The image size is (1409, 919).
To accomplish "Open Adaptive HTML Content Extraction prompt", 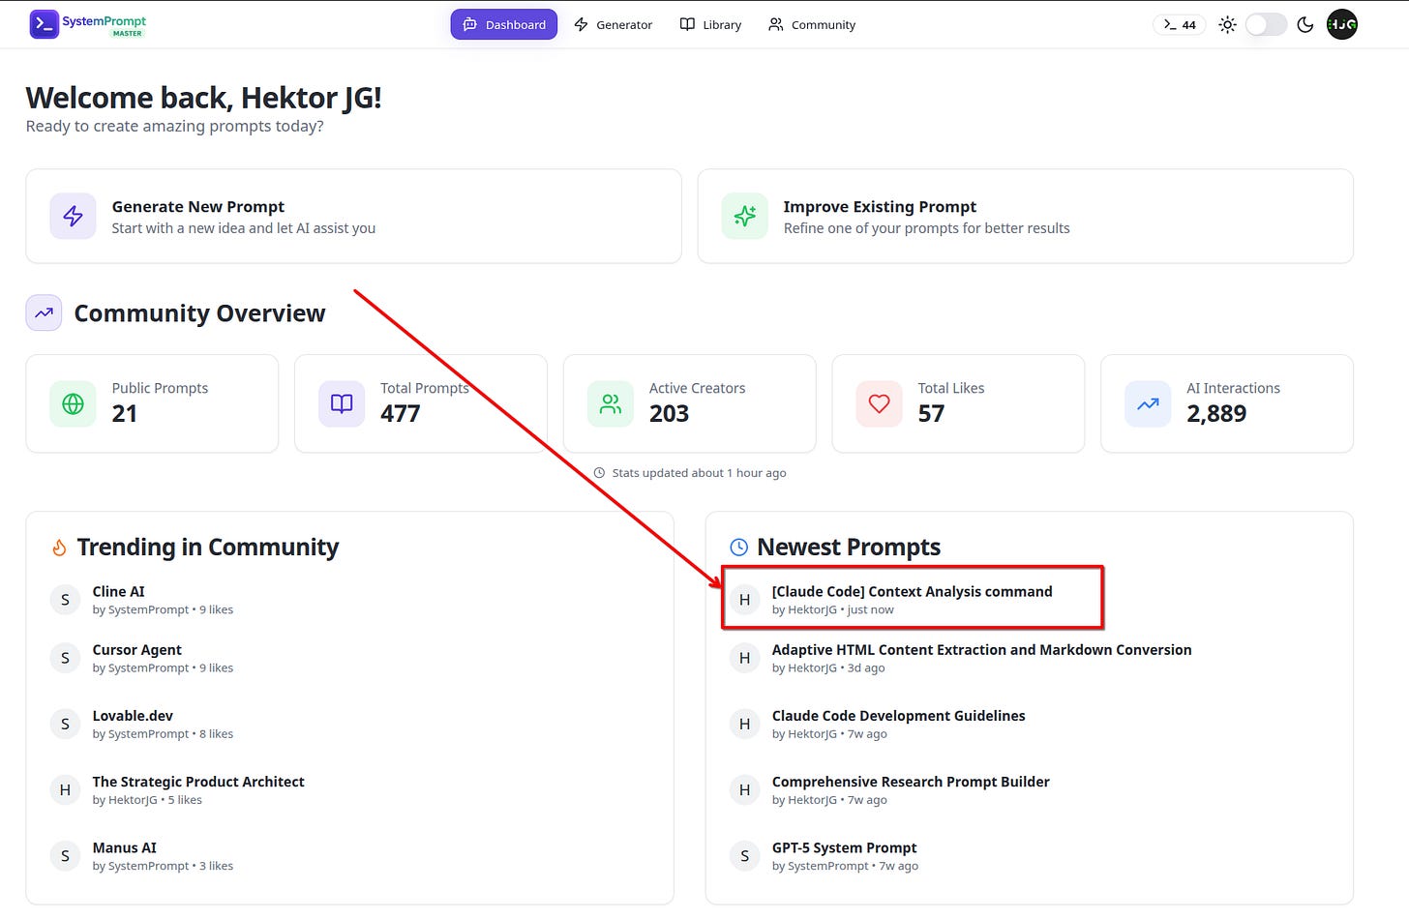I will [1030, 658].
